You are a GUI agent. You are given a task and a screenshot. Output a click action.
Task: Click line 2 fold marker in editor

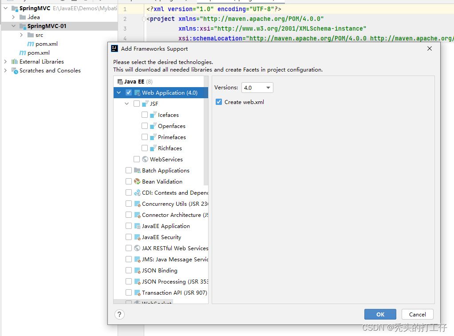tap(144, 19)
